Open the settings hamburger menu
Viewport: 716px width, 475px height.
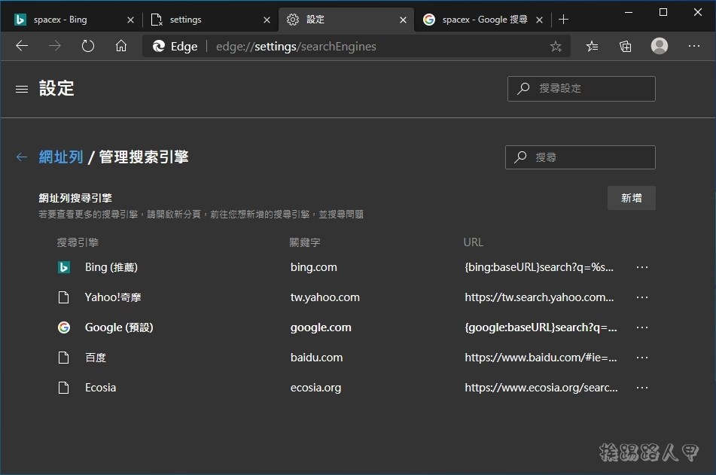[x=22, y=89]
